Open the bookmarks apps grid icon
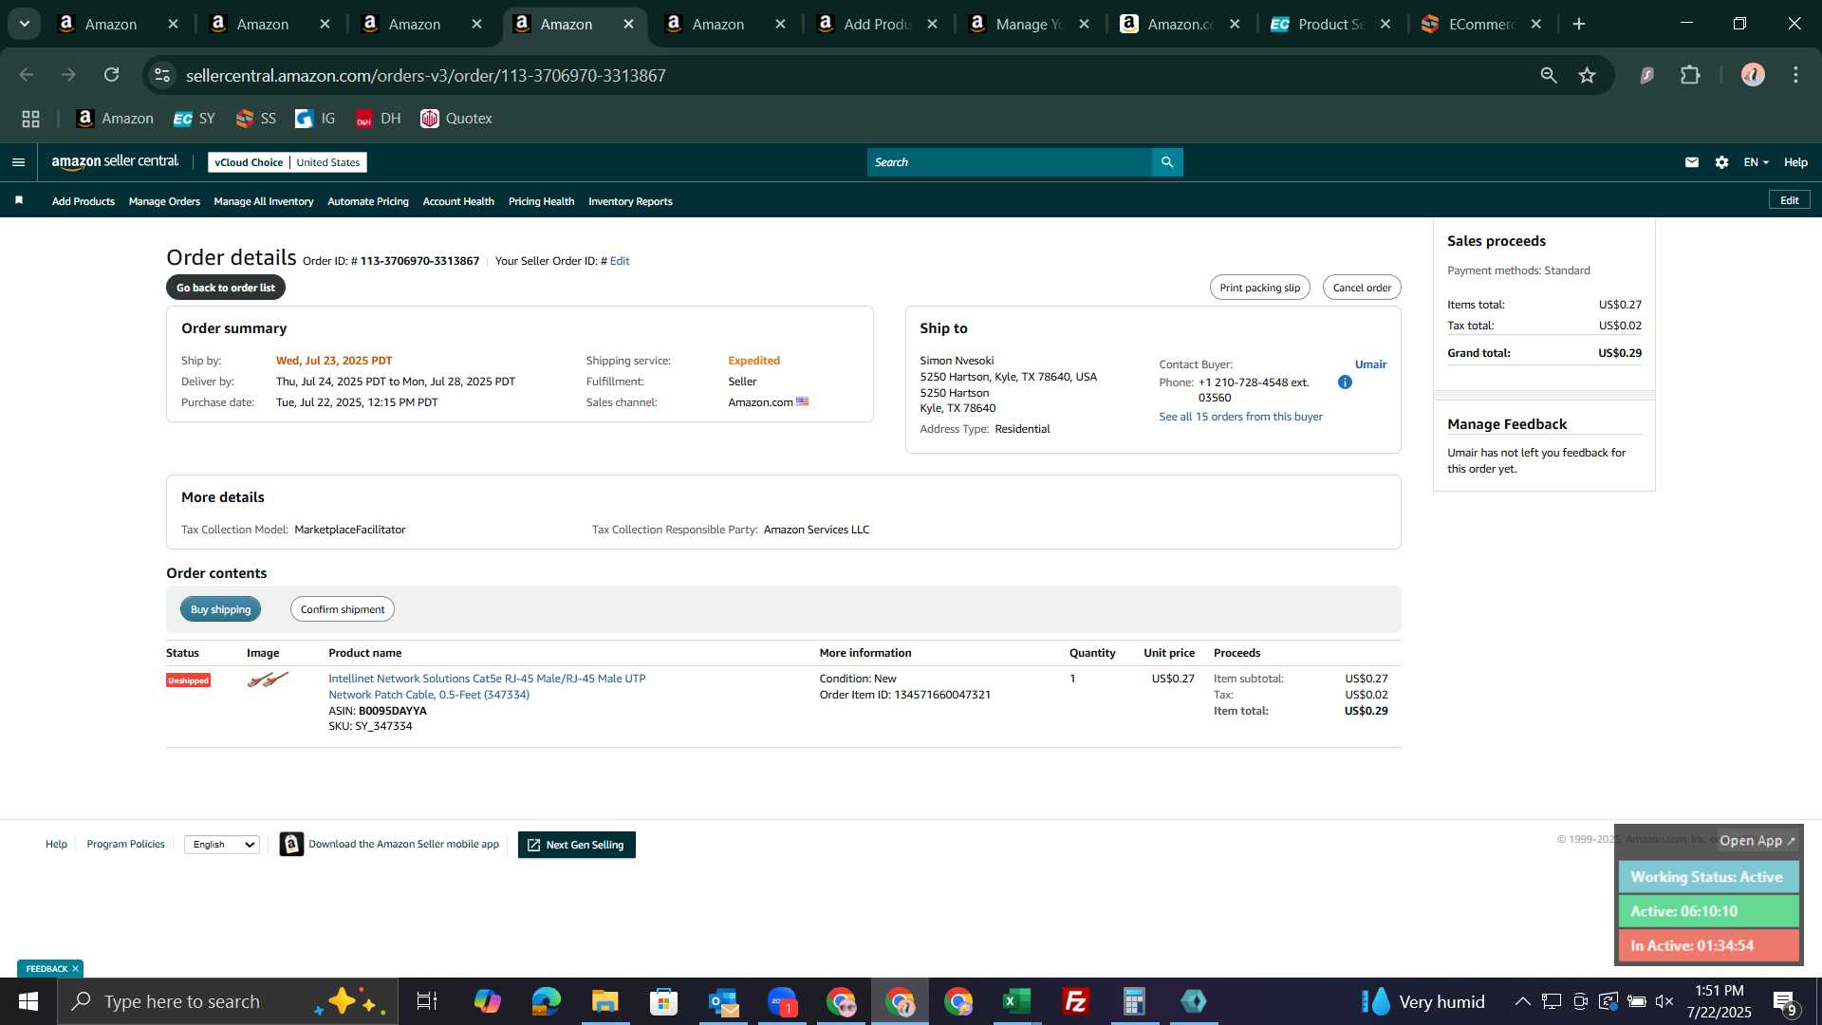The image size is (1822, 1025). (30, 119)
